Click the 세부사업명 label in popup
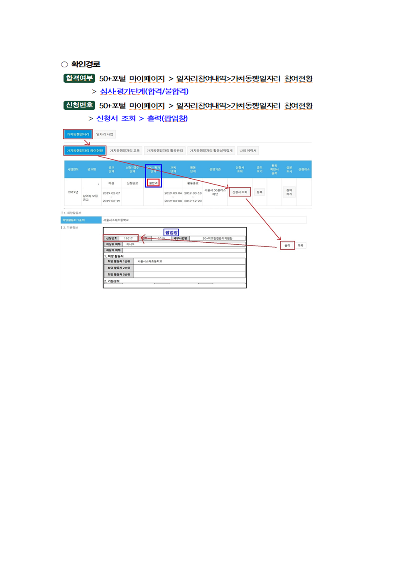The width and height of the screenshot is (412, 583). click(180, 239)
